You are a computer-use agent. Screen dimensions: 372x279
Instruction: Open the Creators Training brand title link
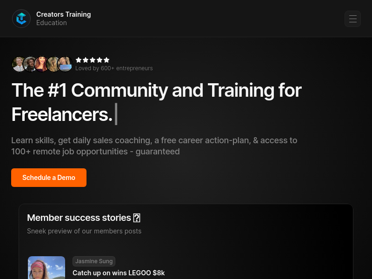coord(64,14)
